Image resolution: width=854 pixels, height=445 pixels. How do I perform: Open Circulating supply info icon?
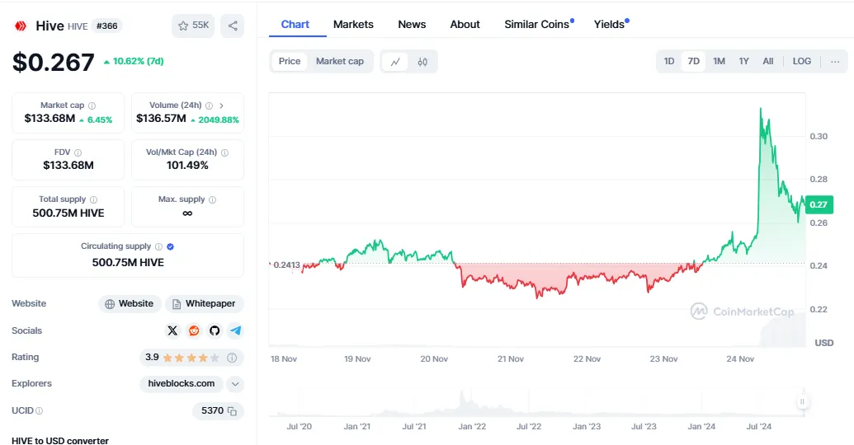158,246
